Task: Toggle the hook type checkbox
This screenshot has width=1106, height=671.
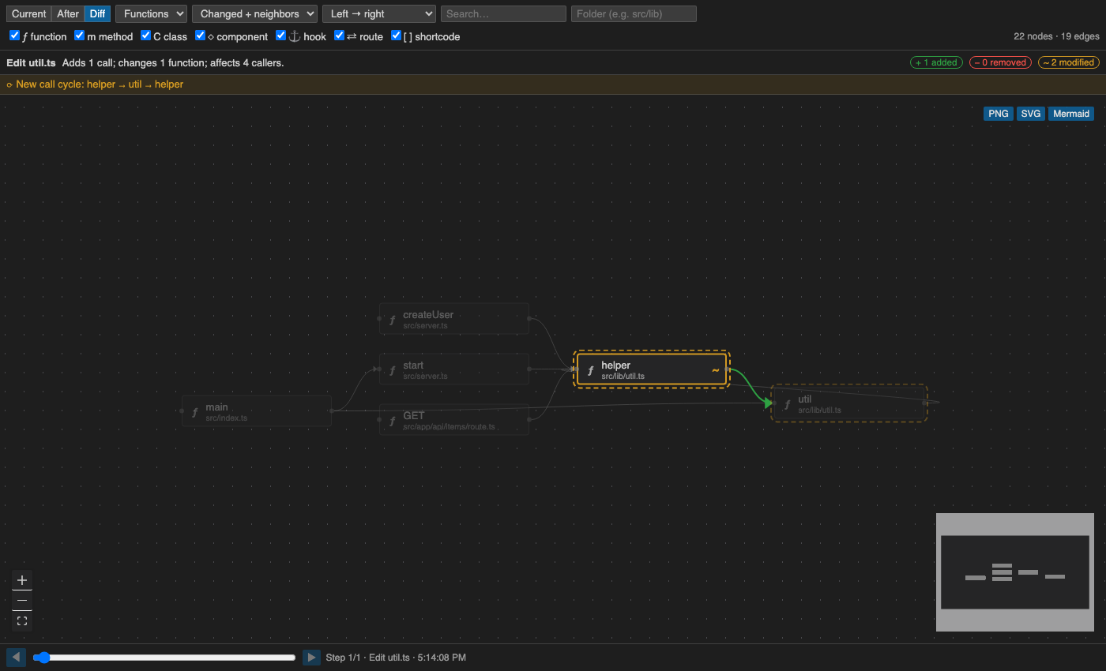Action: click(280, 36)
